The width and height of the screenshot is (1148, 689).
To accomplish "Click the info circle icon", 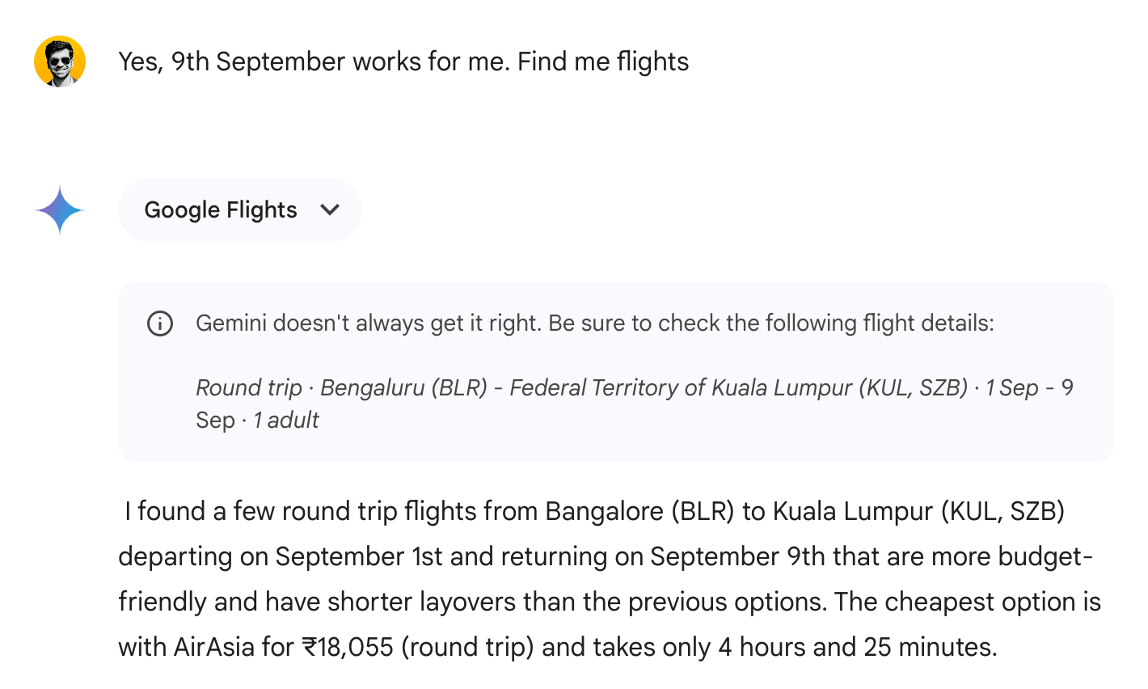I will (160, 323).
